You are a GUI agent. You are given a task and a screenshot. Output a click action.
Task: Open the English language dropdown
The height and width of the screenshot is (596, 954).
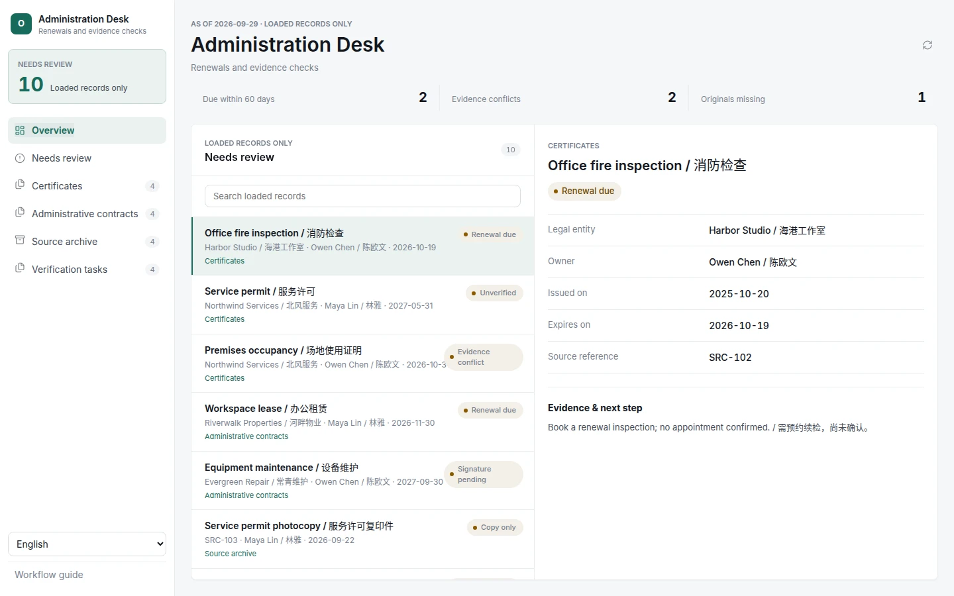(87, 544)
